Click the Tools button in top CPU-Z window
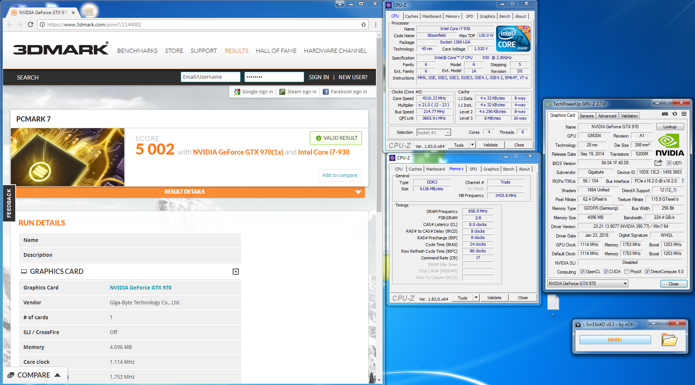Image resolution: width=695 pixels, height=385 pixels. click(459, 145)
